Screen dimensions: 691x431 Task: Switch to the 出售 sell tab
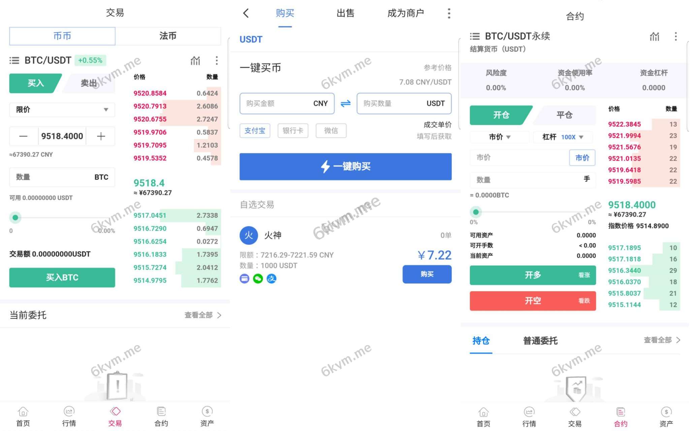pyautogui.click(x=345, y=13)
